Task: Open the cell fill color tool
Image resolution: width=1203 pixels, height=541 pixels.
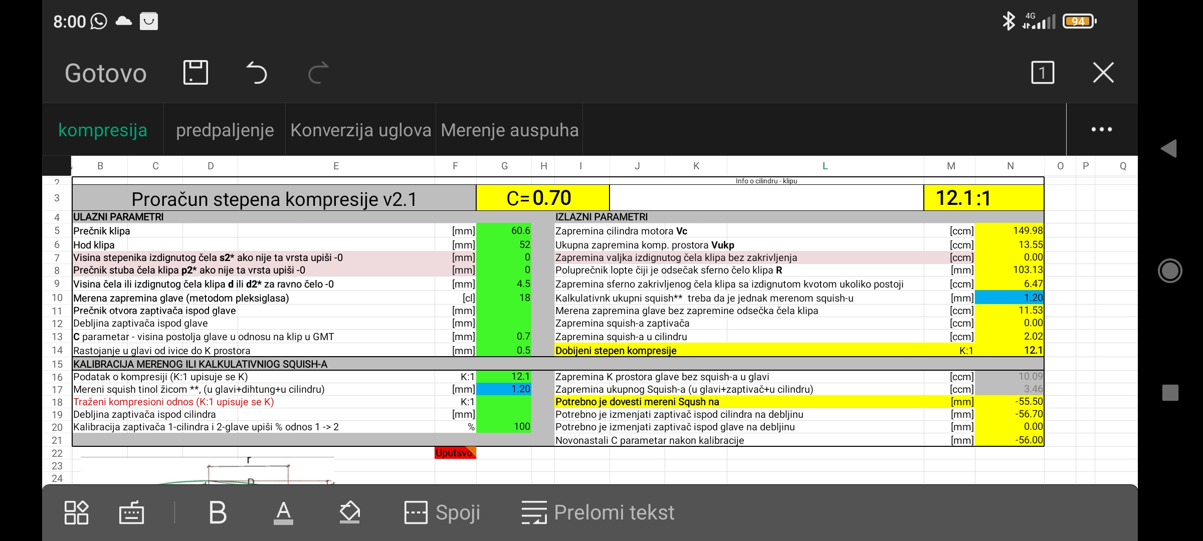Action: pyautogui.click(x=349, y=512)
